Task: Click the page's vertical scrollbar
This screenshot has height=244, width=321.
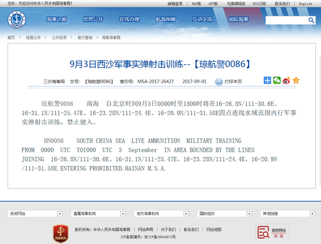Action: 320,121
